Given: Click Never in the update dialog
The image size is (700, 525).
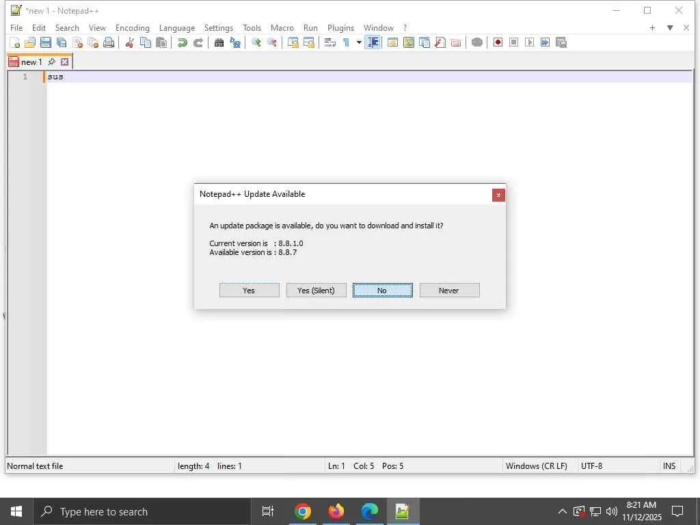Looking at the screenshot, I should (450, 290).
